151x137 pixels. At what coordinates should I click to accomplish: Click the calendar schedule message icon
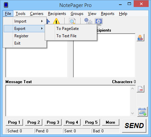[142, 112]
